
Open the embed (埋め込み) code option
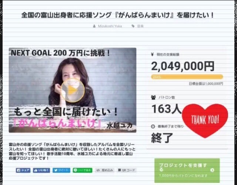tap(104, 170)
